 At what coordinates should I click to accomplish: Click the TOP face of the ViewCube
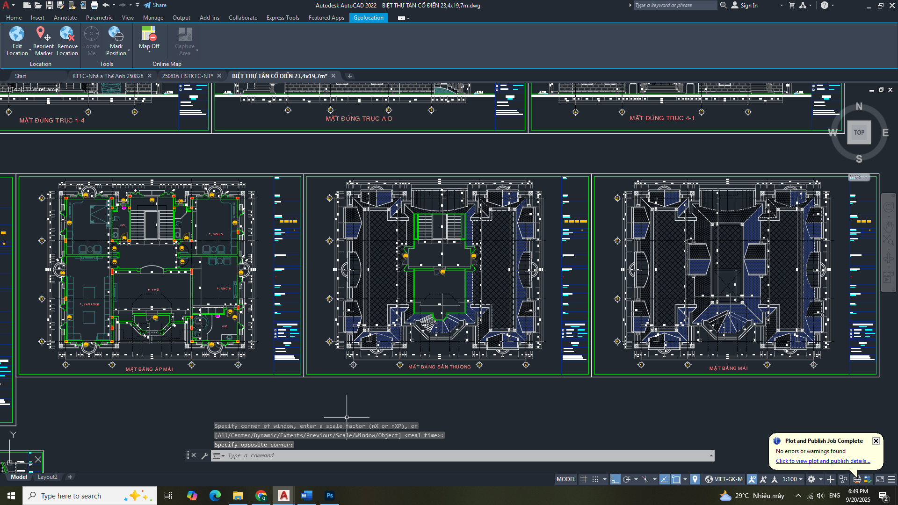[859, 132]
